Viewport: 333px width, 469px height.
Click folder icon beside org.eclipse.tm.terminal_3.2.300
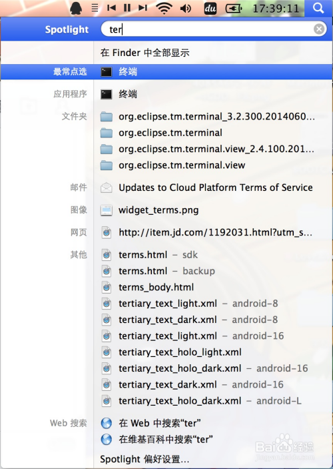pyautogui.click(x=107, y=117)
